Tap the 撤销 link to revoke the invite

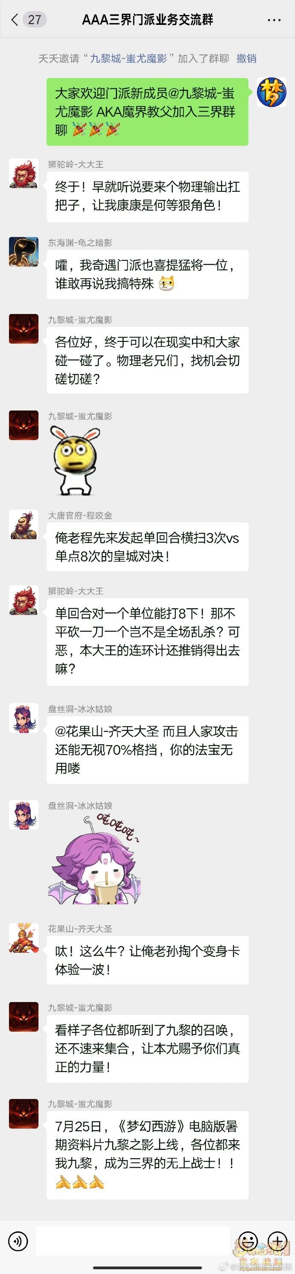pyautogui.click(x=246, y=58)
